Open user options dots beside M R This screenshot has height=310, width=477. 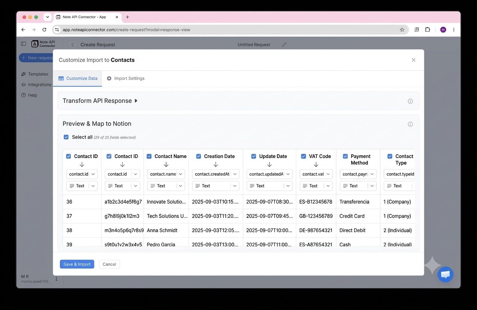pos(56,279)
